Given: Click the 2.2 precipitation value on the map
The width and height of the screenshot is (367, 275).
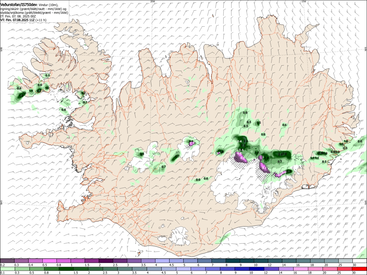Looking at the screenshot, I should 243,146.
